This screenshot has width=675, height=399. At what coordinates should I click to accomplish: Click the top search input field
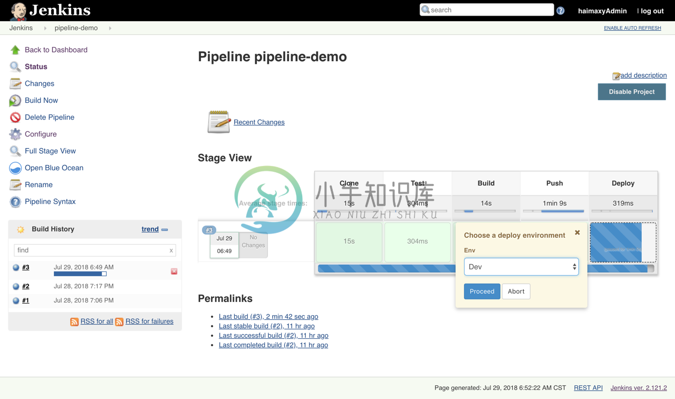pos(487,10)
